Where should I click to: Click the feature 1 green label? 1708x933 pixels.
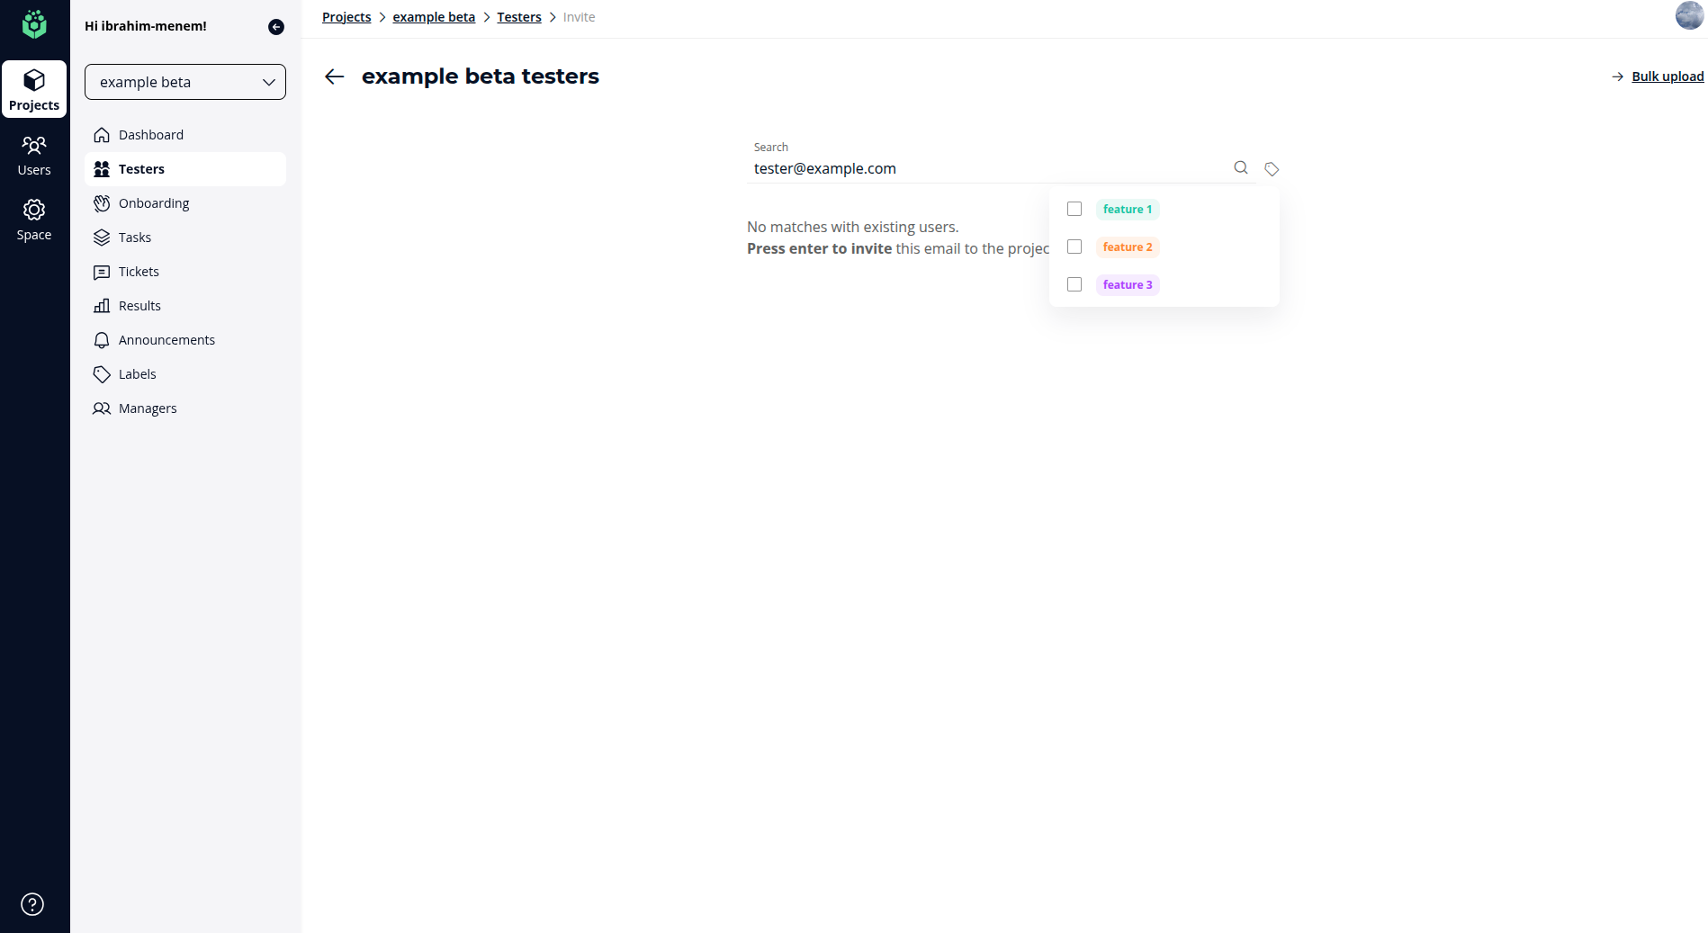[x=1128, y=209]
